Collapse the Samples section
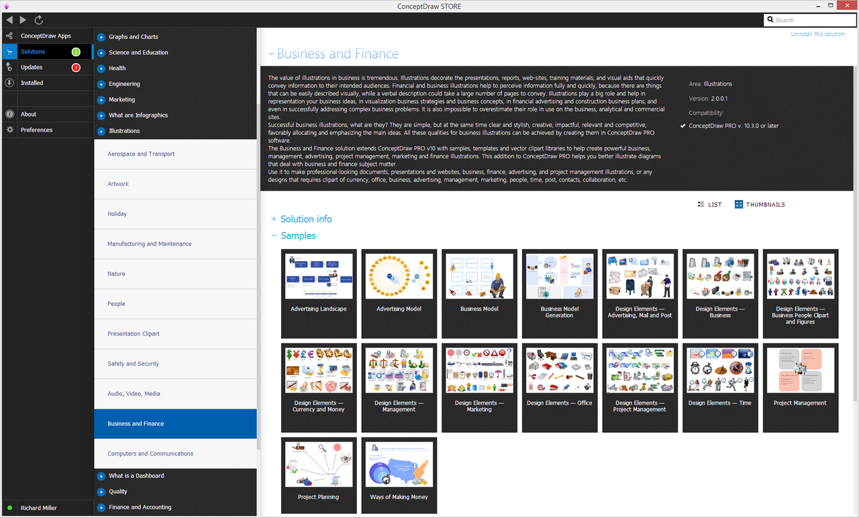The width and height of the screenshot is (859, 518). coord(274,236)
